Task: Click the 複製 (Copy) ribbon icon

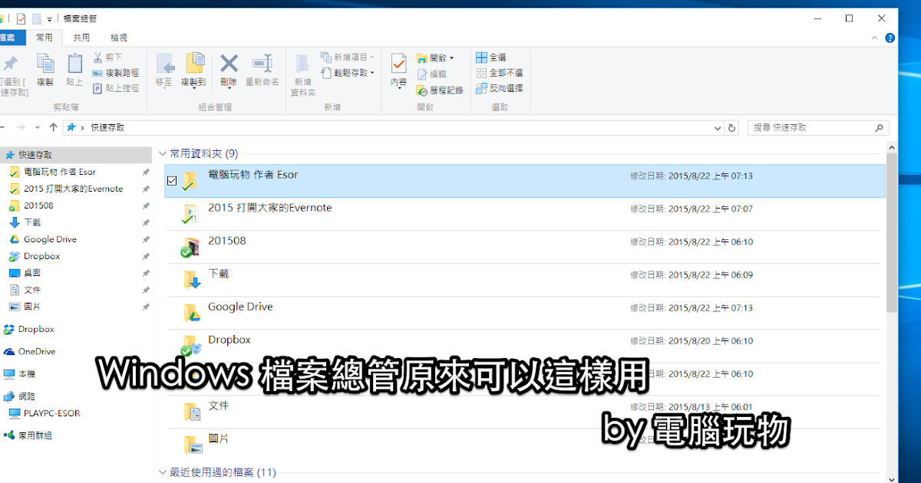Action: [x=45, y=64]
